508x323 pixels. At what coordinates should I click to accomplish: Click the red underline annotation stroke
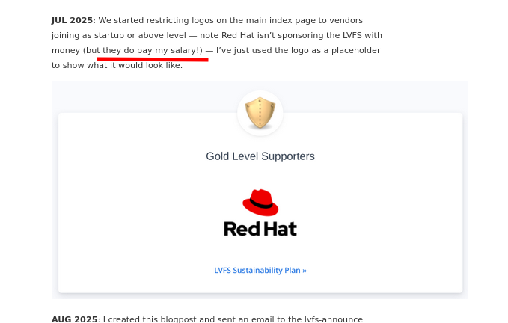coord(153,59)
